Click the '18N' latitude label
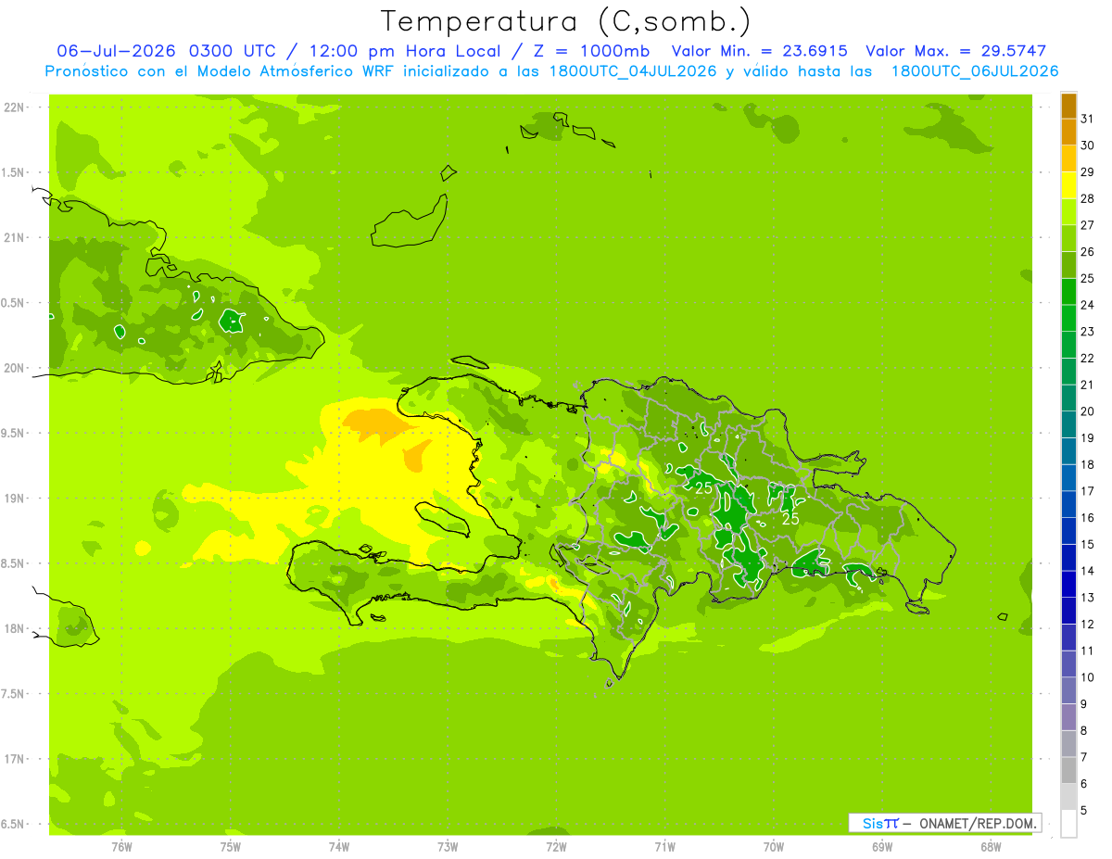The width and height of the screenshot is (1112, 859). pyautogui.click(x=14, y=629)
